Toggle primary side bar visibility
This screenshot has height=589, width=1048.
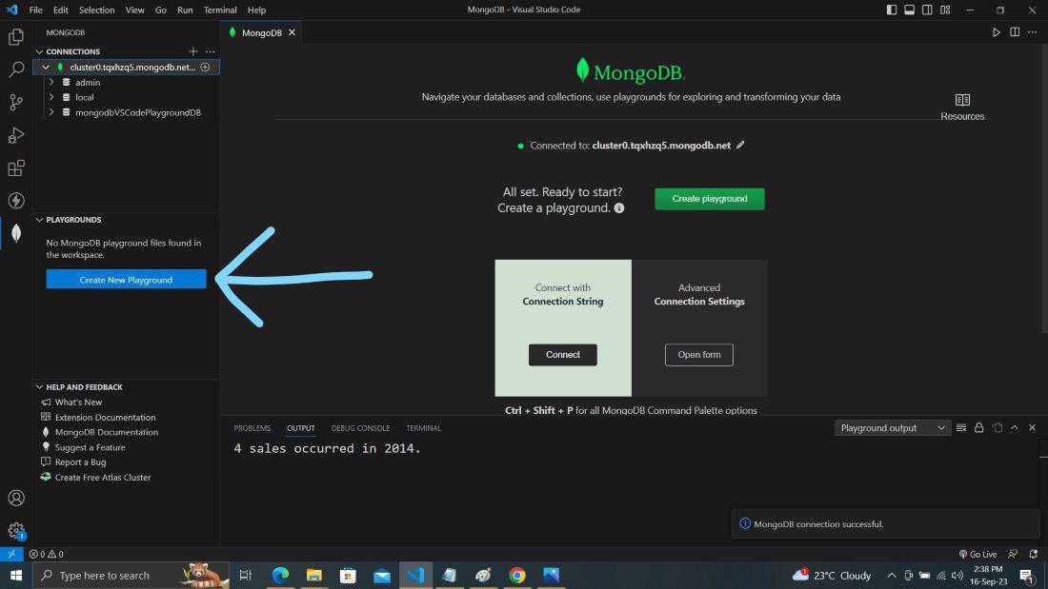892,10
